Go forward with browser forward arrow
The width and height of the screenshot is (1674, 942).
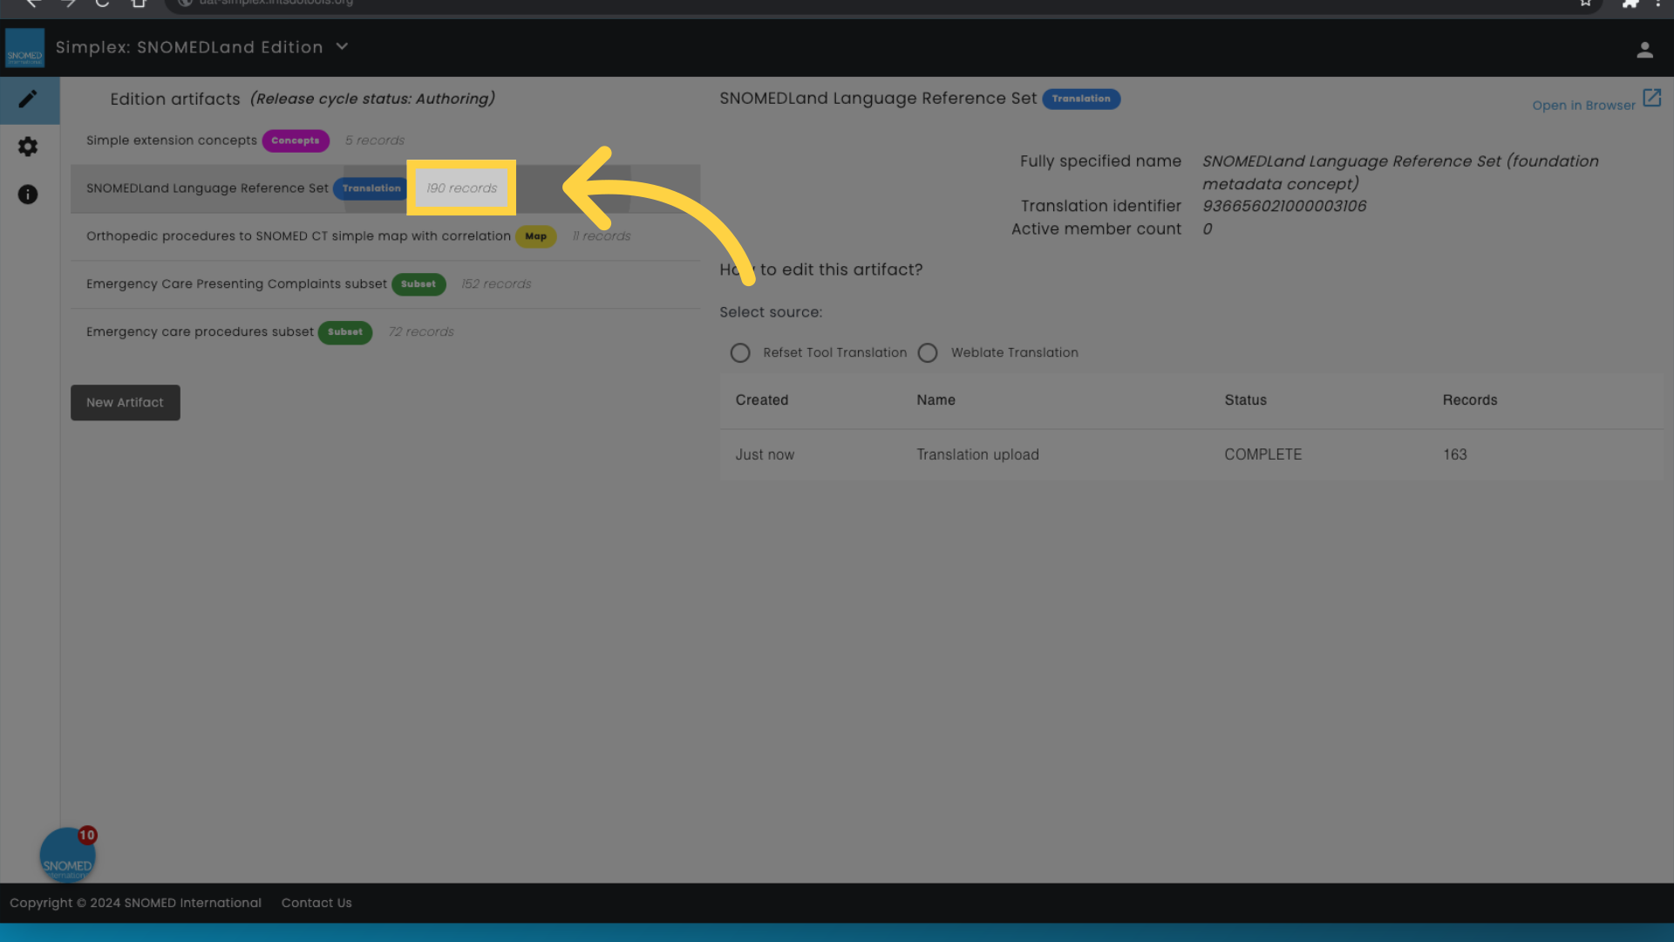(x=69, y=3)
